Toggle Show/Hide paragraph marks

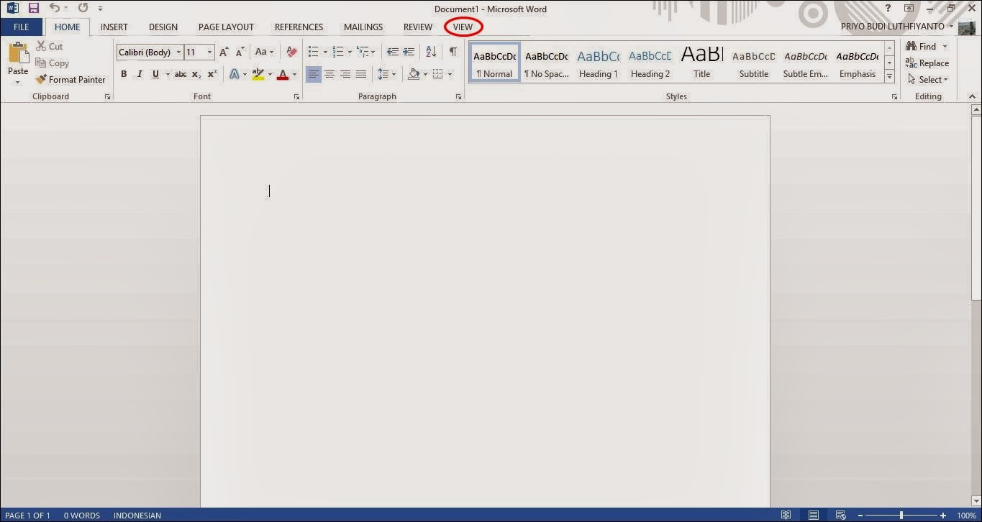click(453, 52)
